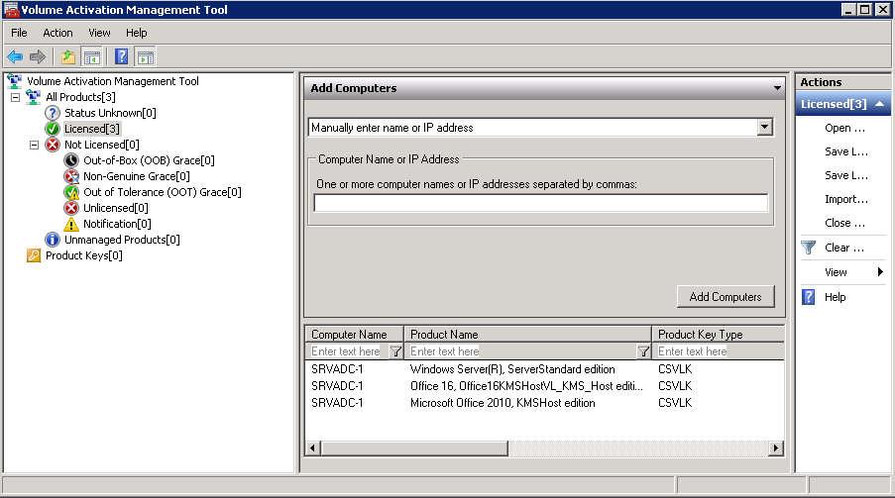Screen dimensions: 895x498
Task: Select Product Keys[0] tree item
Action: point(84,255)
